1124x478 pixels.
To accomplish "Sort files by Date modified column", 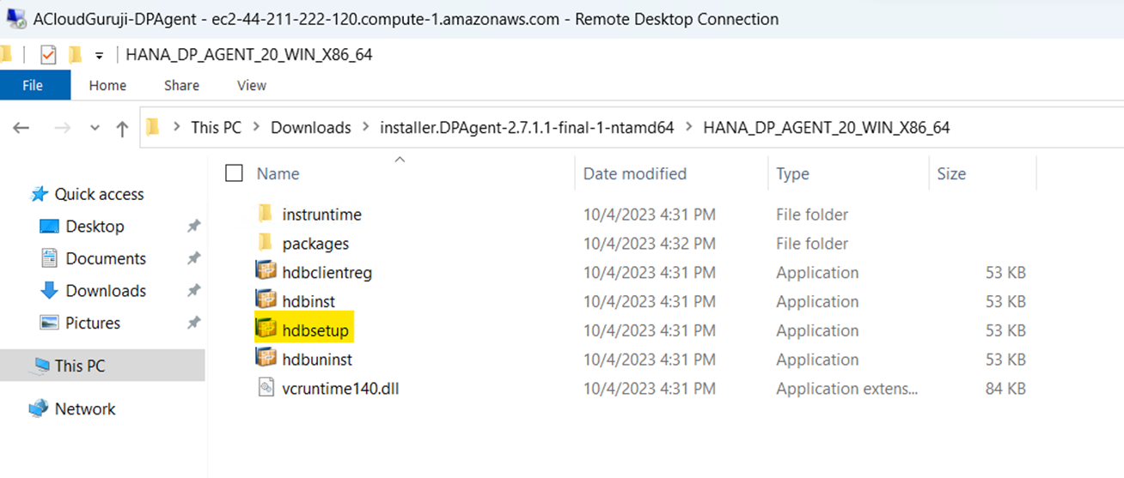I will pyautogui.click(x=634, y=173).
